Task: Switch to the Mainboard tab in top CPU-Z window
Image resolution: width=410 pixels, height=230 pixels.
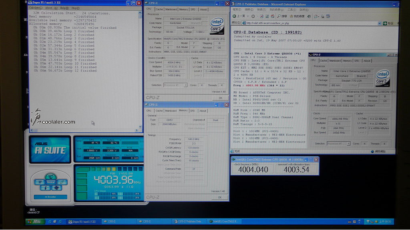Action: [x=171, y=10]
